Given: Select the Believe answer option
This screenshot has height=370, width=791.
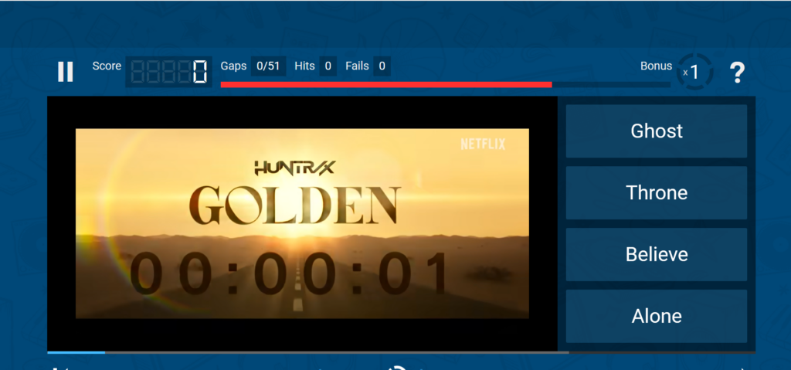Looking at the screenshot, I should coord(657,255).
